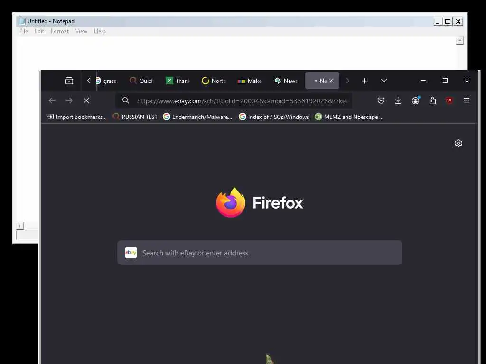
Task: Open new tab personalize gear icon
Action: click(x=458, y=143)
